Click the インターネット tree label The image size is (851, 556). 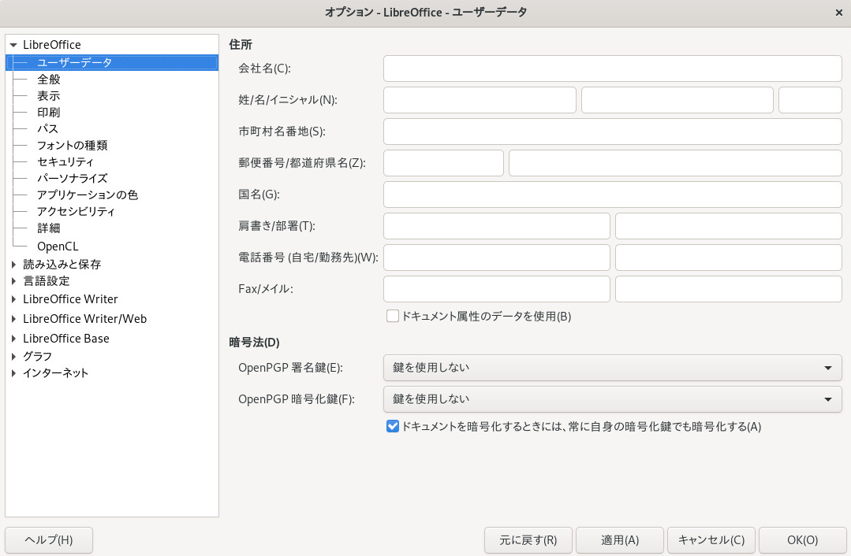tap(55, 373)
